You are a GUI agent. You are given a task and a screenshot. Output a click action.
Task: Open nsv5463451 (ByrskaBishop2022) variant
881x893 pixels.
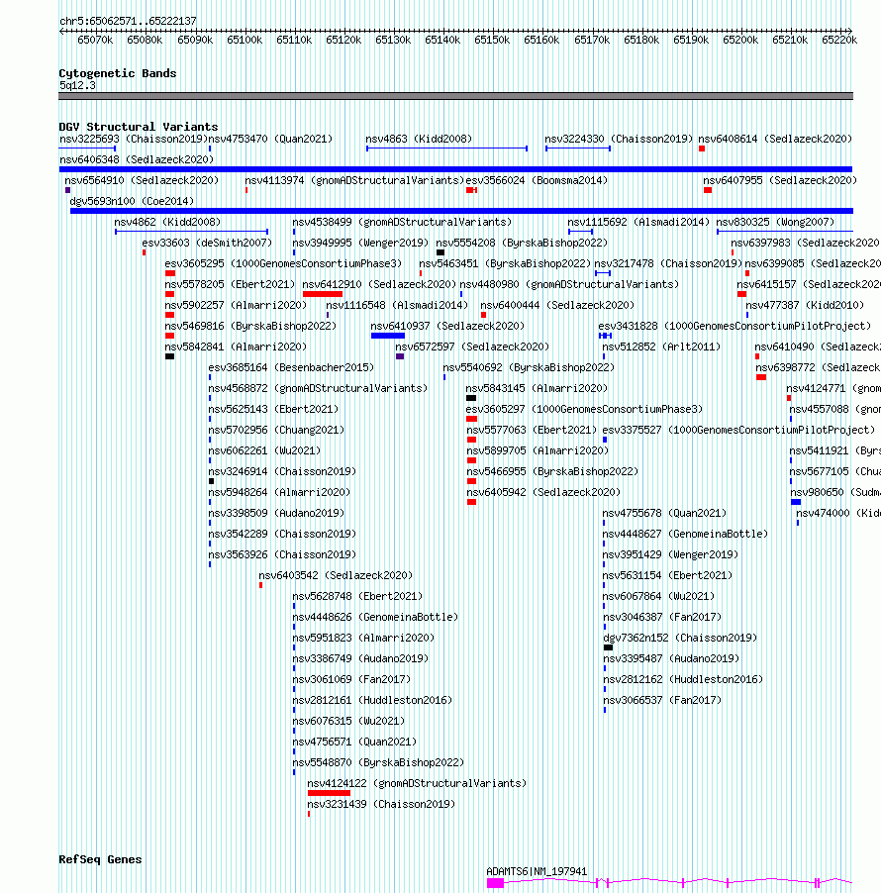click(x=505, y=264)
